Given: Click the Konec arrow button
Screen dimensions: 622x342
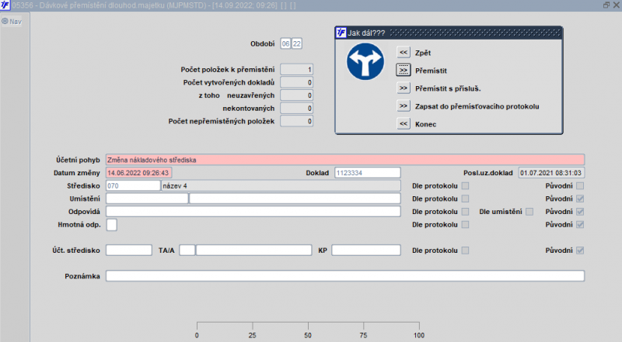Looking at the screenshot, I should pyautogui.click(x=404, y=123).
